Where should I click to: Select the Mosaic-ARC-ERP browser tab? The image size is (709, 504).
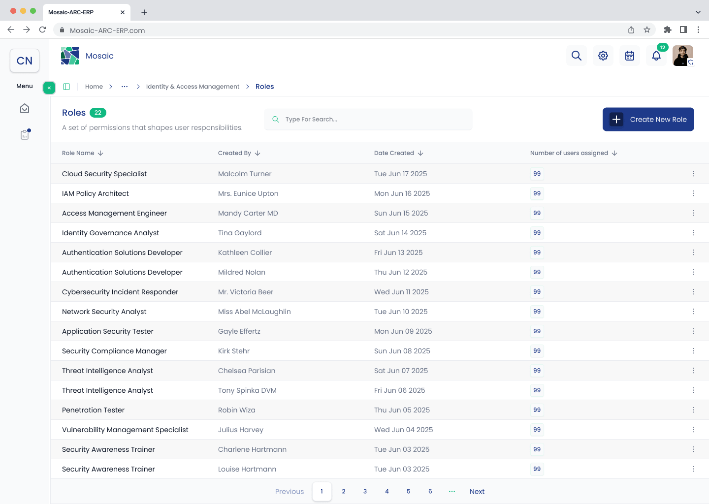(86, 12)
